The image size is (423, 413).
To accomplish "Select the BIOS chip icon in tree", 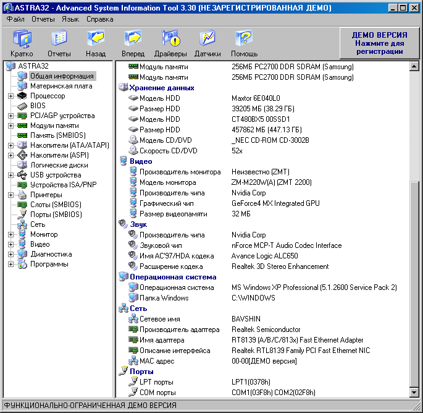I will pos(22,106).
